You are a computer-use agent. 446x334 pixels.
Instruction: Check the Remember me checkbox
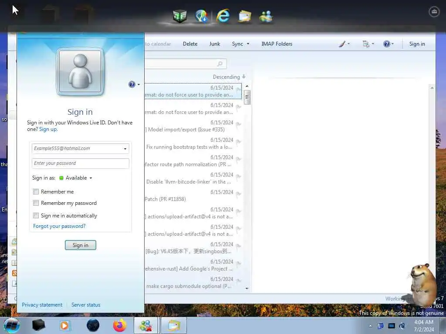36,192
